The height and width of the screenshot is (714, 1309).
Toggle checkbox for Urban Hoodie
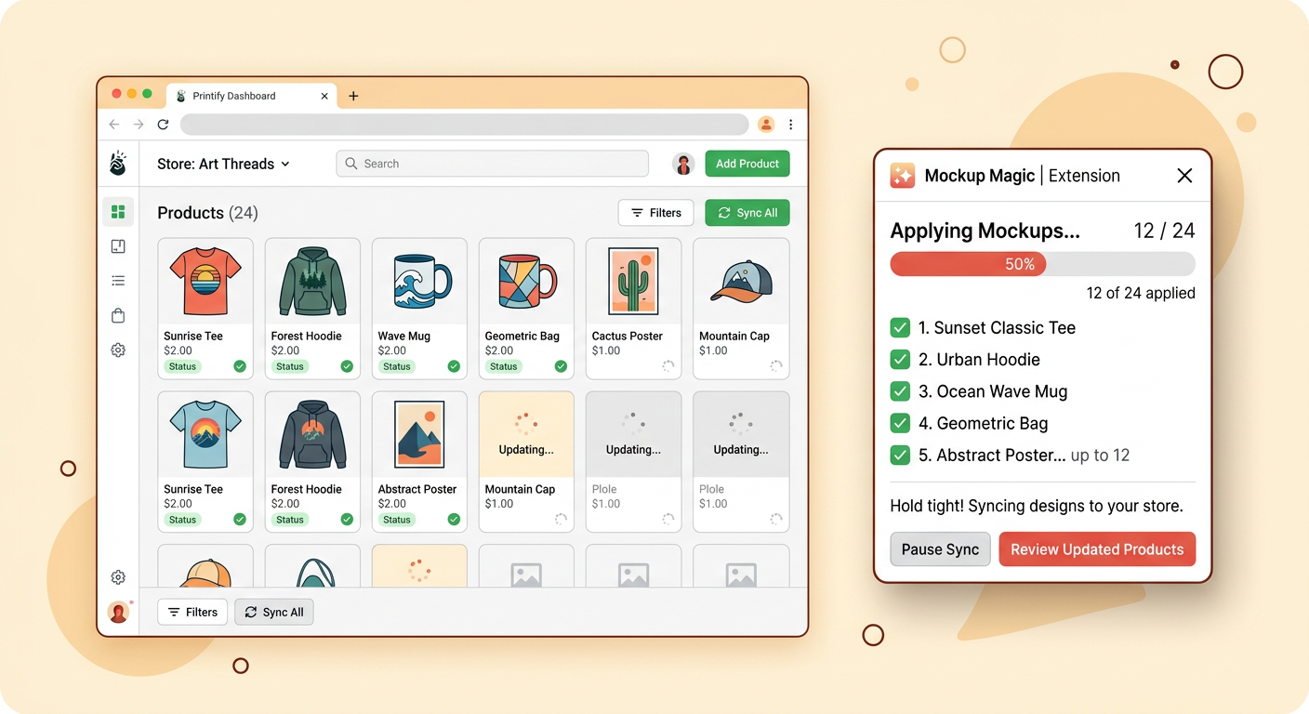coord(900,359)
